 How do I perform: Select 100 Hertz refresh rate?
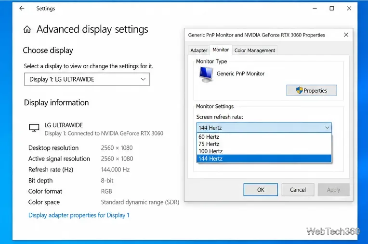click(x=264, y=151)
